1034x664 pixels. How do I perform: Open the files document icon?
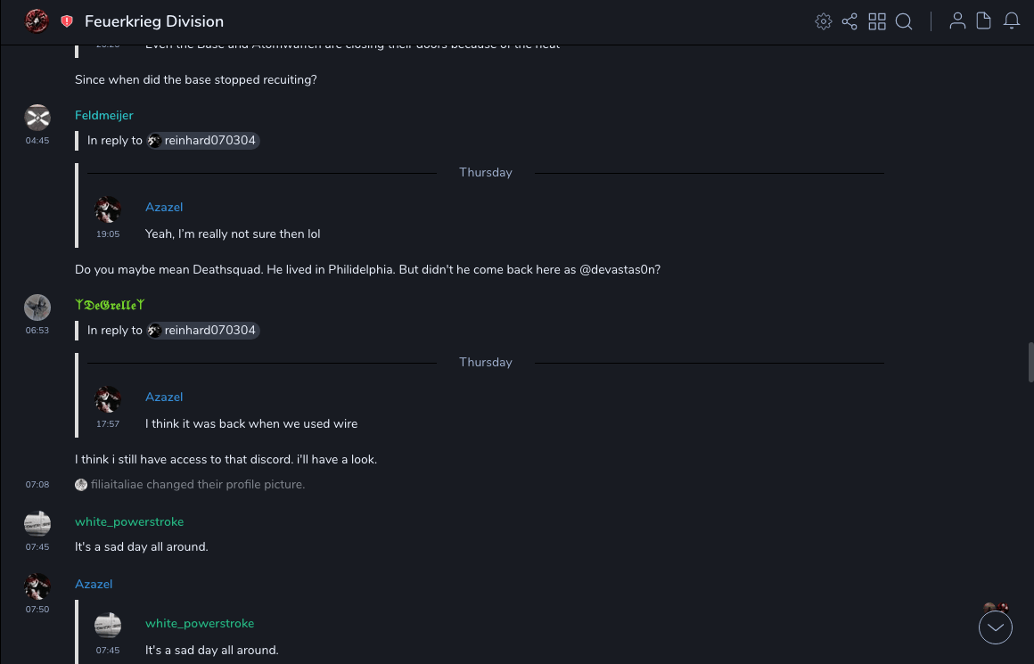click(x=984, y=21)
